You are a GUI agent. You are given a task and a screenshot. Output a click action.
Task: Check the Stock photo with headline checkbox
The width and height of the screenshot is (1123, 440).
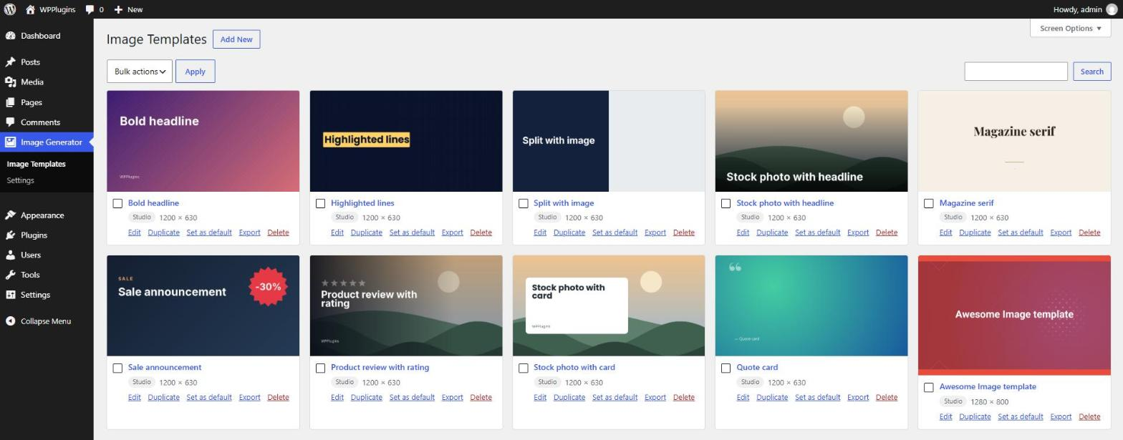click(x=726, y=203)
